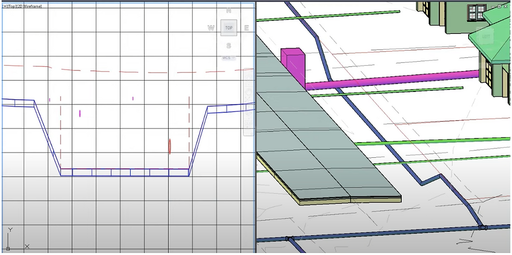Open the [2D Wireframe] visual style menu

[x=29, y=6]
